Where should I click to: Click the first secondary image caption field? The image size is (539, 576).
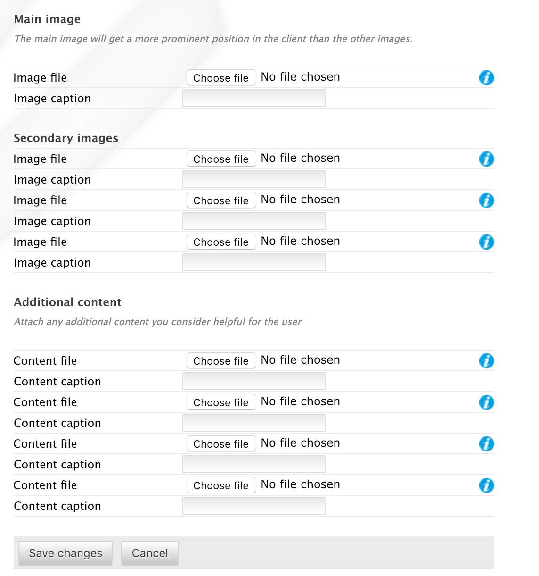click(x=253, y=179)
